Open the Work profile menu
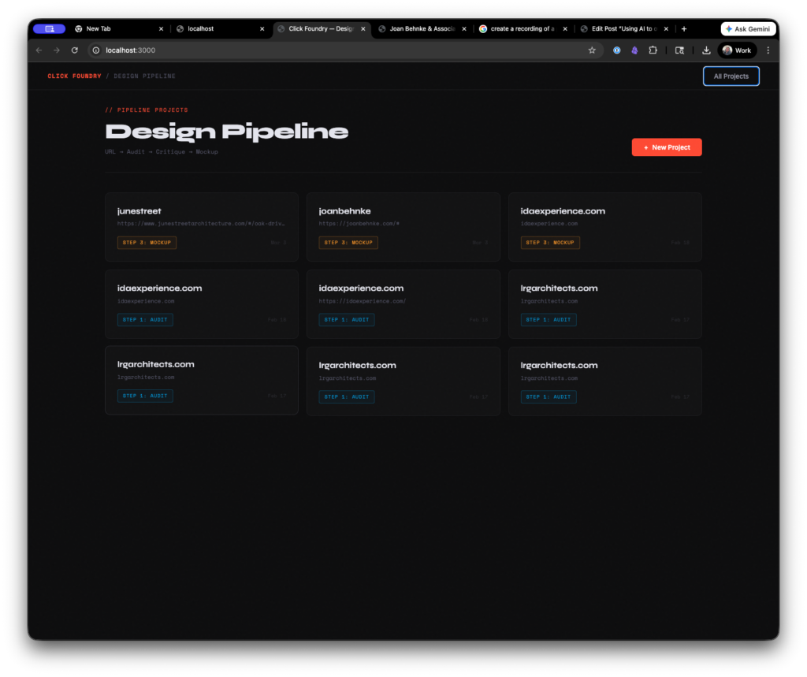Viewport: 807px width, 677px height. click(737, 50)
